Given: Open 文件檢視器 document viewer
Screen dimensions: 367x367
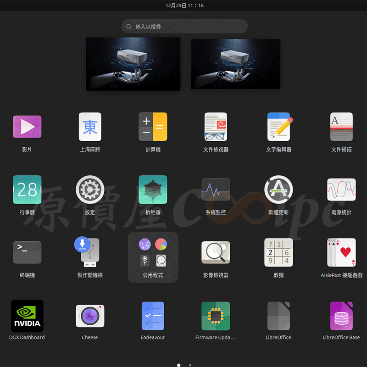Looking at the screenshot, I should click(x=216, y=127).
